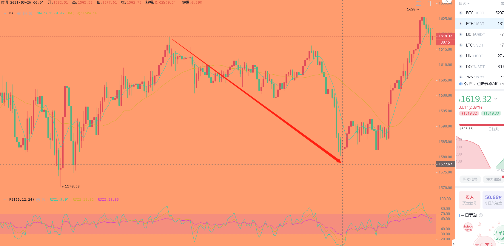Open the 公告 AICoin announcement link
This screenshot has width=504, height=246.
click(x=484, y=84)
